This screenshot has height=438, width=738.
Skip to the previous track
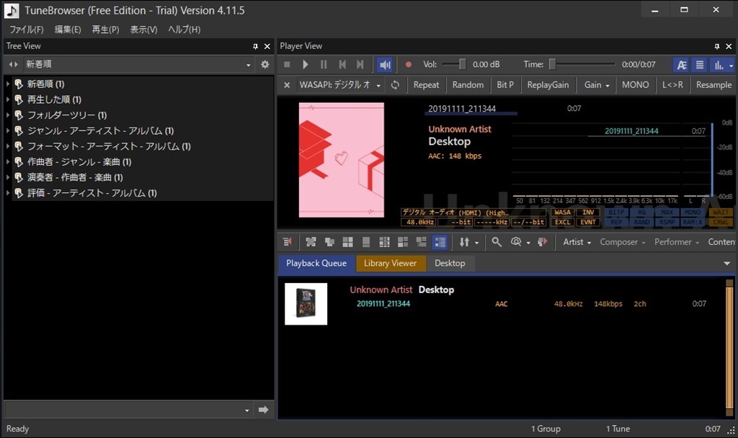pos(342,64)
